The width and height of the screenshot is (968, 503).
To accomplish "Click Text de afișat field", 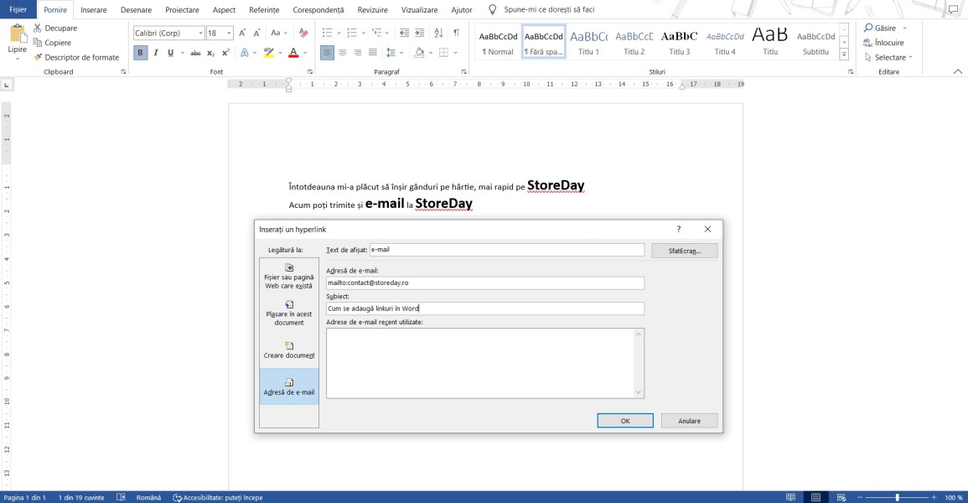I will tap(507, 250).
